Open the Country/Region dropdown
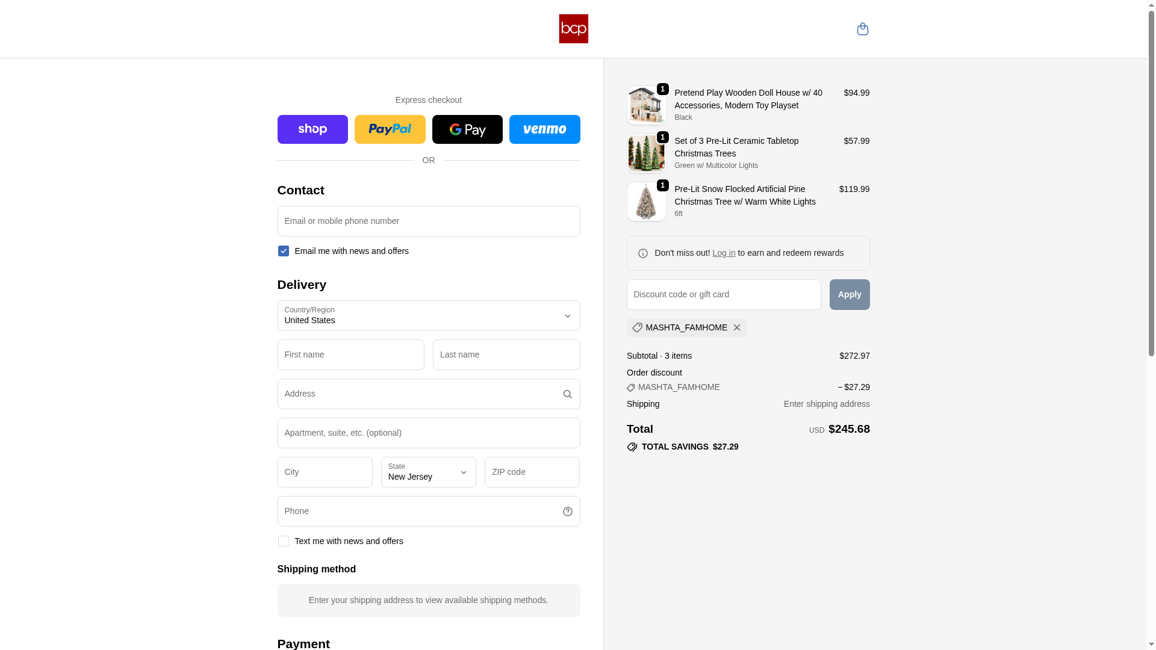This screenshot has width=1156, height=650. click(428, 316)
